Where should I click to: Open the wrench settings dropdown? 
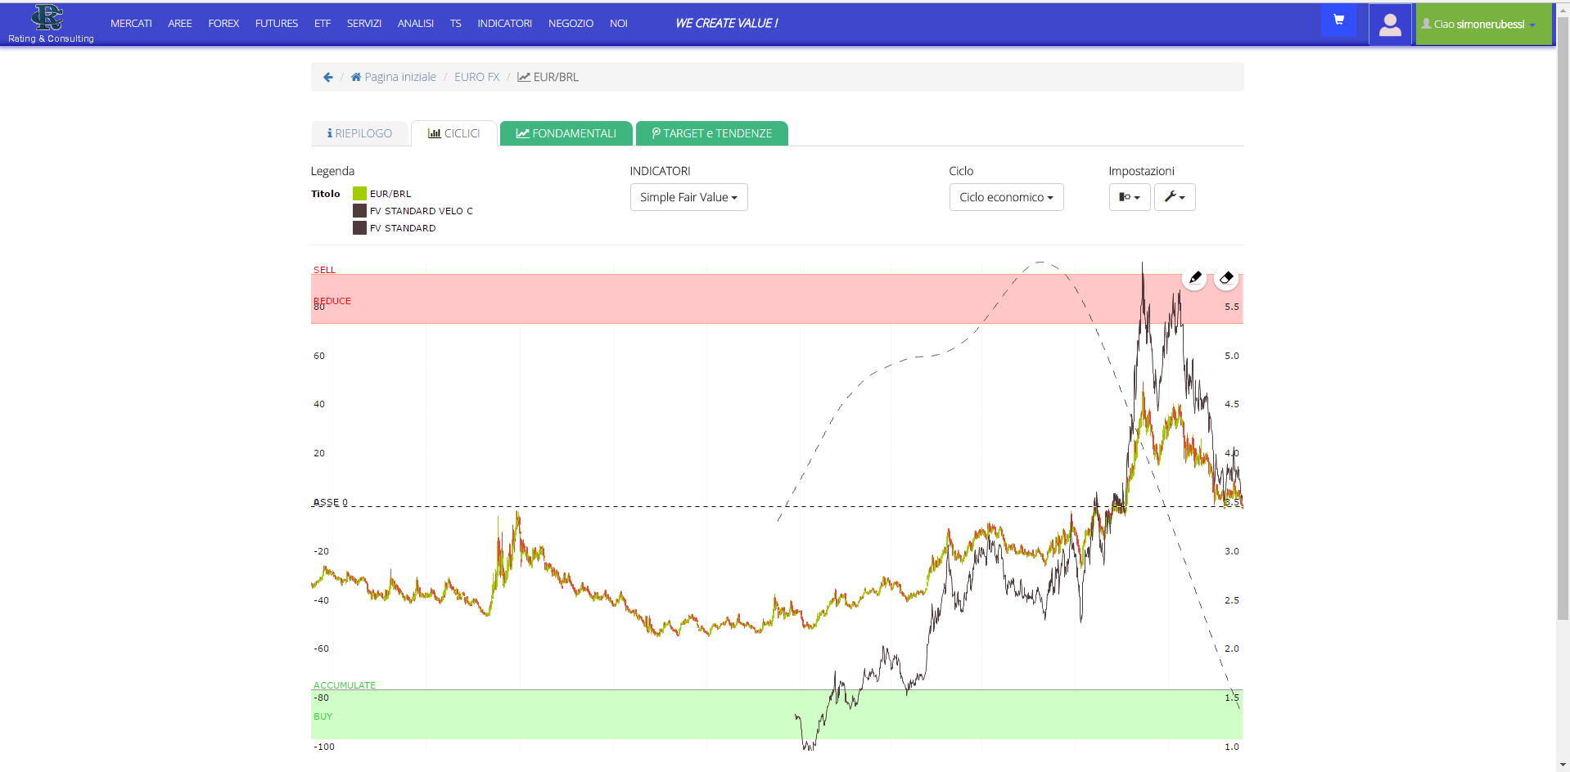pyautogui.click(x=1175, y=197)
